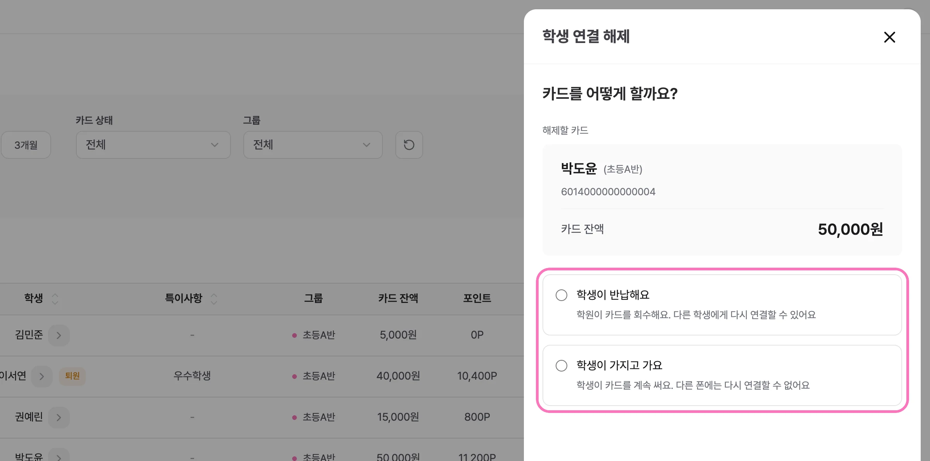Click 초등A반 group in 이서연 row
This screenshot has height=461, width=930.
[x=319, y=376]
